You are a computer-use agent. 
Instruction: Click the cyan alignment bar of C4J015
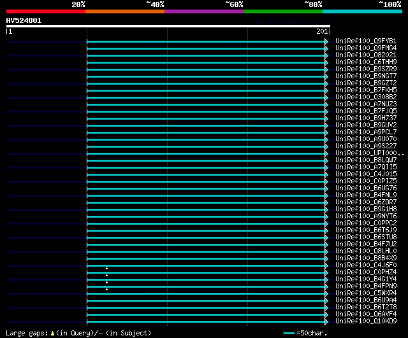pyautogui.click(x=206, y=174)
